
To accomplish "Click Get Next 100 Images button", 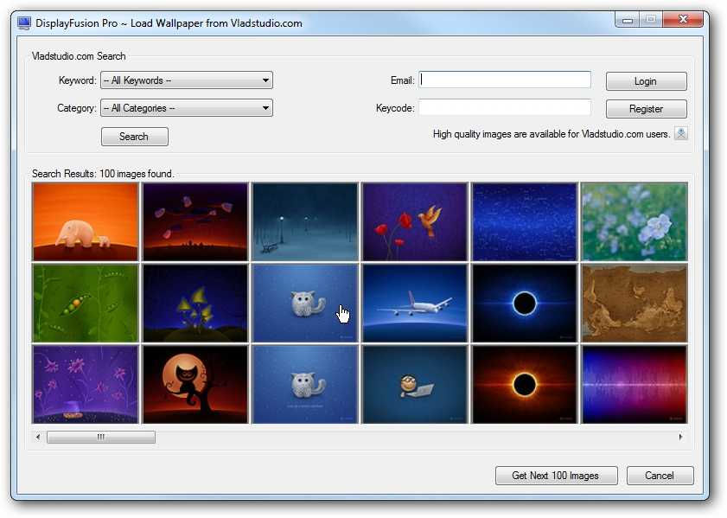I will point(556,476).
